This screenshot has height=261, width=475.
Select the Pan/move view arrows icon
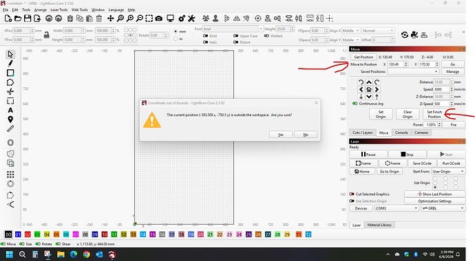[x=111, y=19]
